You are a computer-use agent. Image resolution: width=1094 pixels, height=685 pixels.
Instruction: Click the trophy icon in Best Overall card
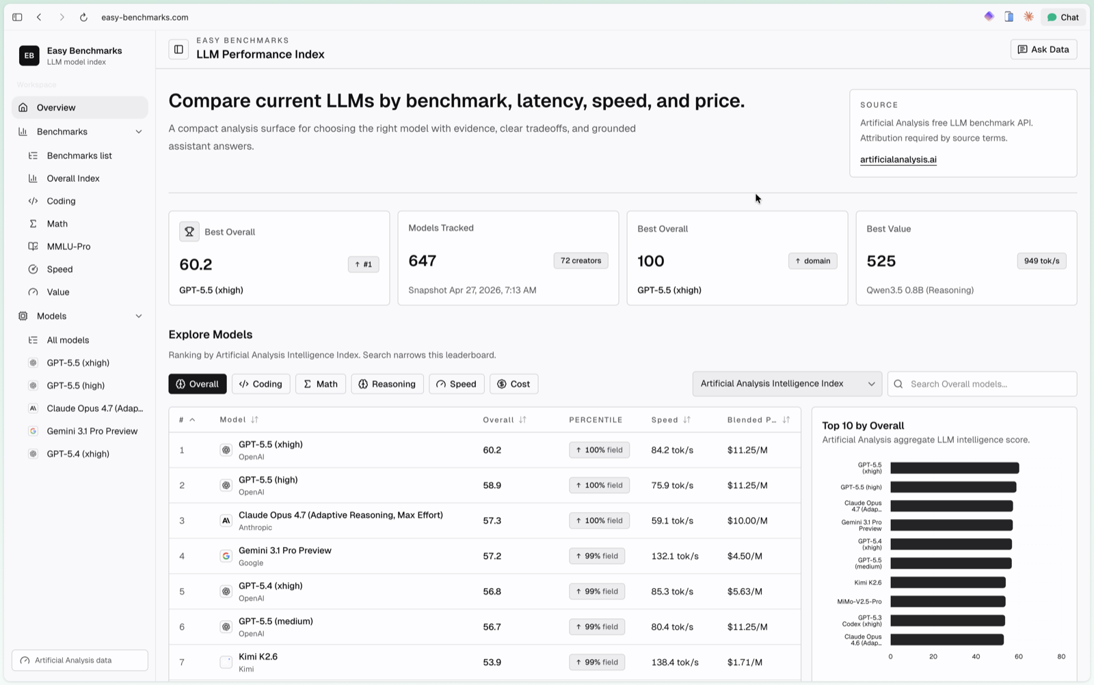(189, 232)
